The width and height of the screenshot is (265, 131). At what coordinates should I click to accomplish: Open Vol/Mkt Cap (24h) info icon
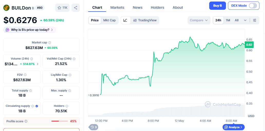click(x=74, y=59)
